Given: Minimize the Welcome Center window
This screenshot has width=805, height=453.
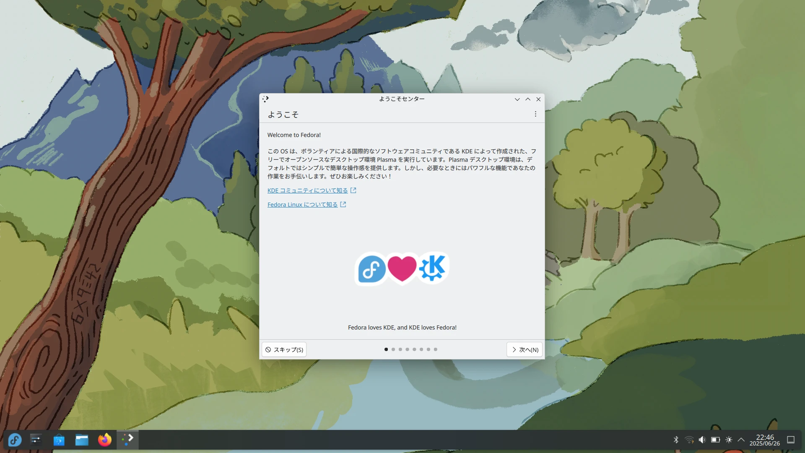Looking at the screenshot, I should tap(517, 99).
